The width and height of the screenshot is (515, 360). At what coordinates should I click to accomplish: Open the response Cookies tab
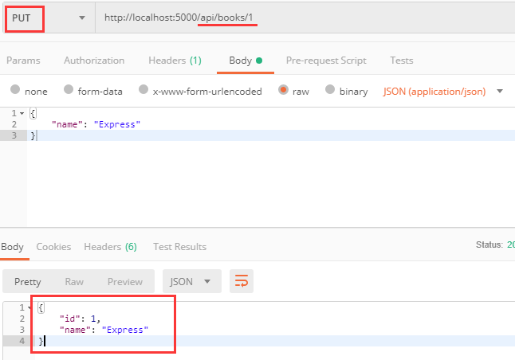click(x=53, y=247)
